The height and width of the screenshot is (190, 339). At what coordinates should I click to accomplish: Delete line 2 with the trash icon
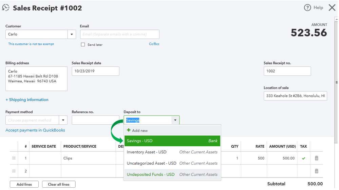pyautogui.click(x=317, y=171)
